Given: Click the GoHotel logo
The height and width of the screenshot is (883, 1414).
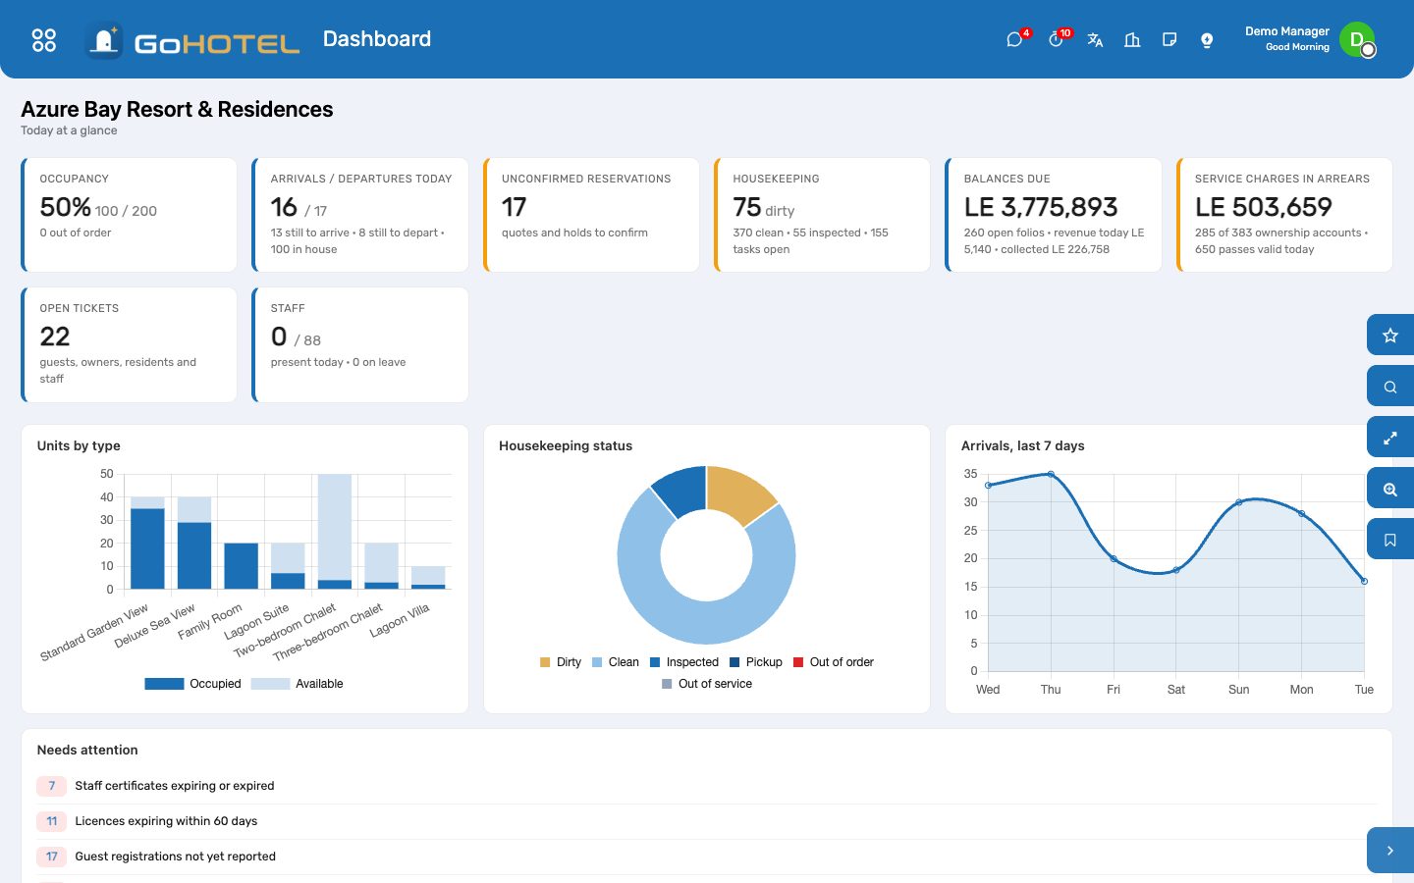Looking at the screenshot, I should pyautogui.click(x=192, y=40).
